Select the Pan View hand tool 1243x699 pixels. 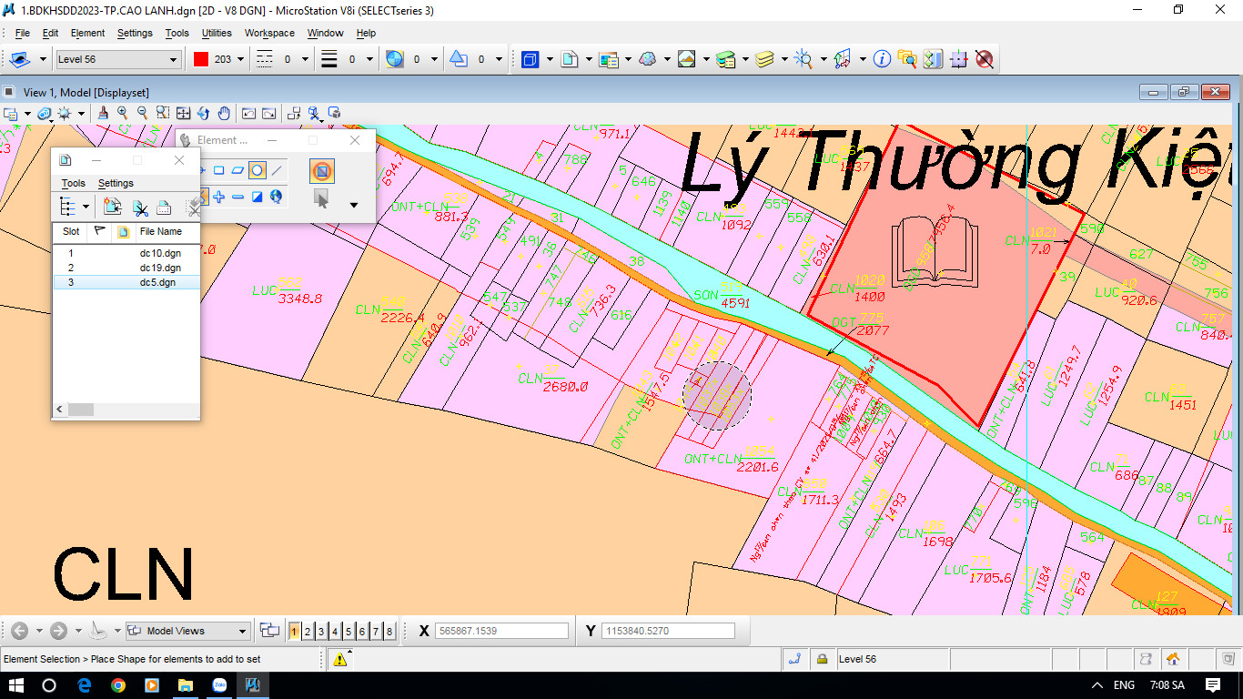point(224,114)
